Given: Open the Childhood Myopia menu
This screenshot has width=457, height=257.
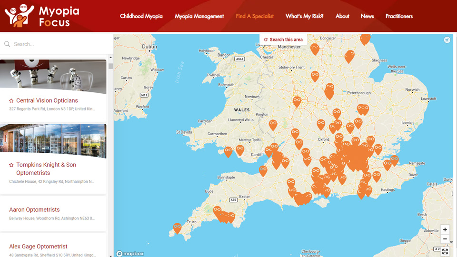Looking at the screenshot, I should coord(141,16).
